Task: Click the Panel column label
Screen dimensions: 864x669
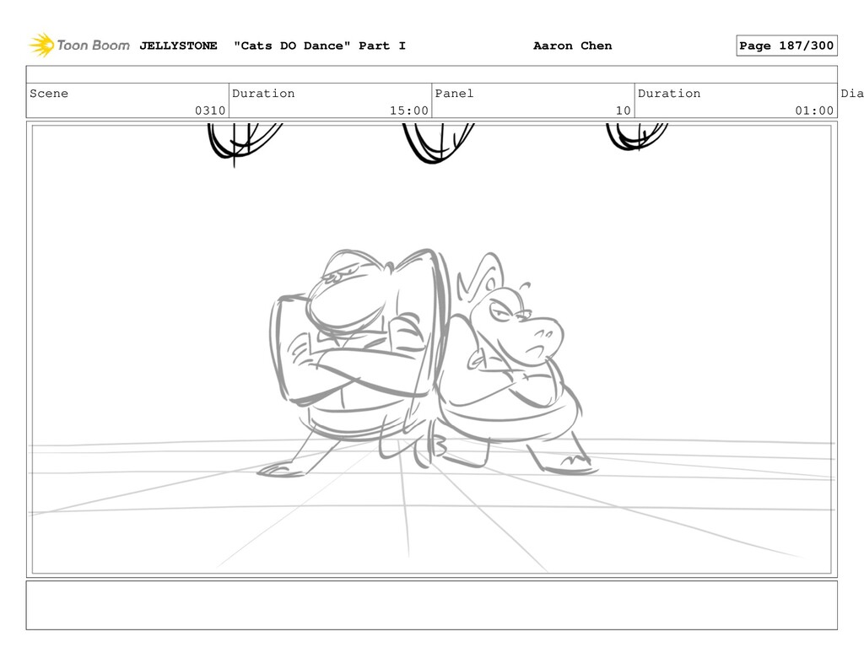Action: coord(454,93)
